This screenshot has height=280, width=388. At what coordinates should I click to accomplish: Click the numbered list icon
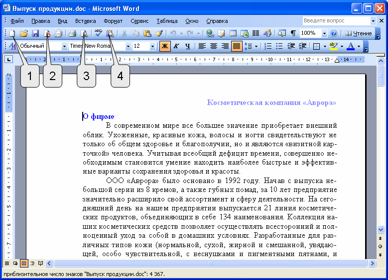click(268, 46)
